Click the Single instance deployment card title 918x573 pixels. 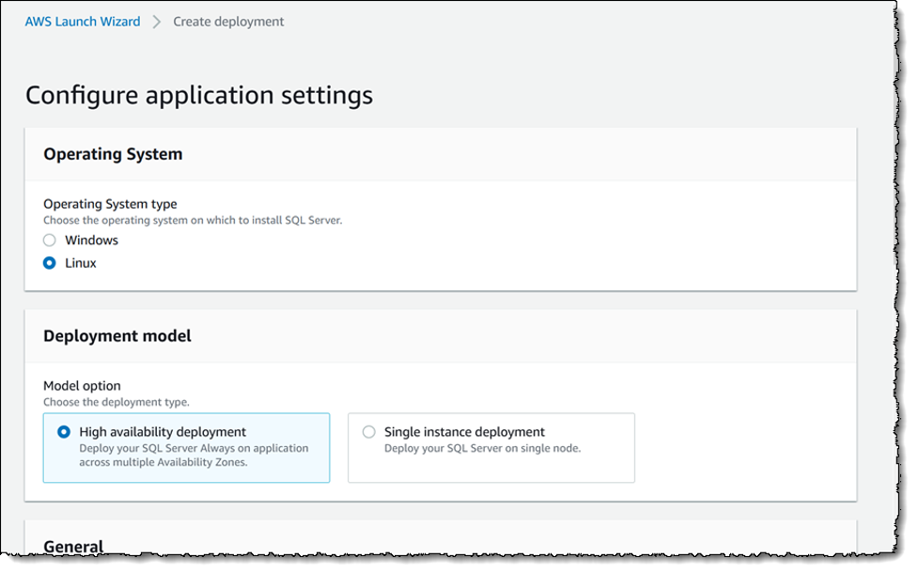point(464,432)
